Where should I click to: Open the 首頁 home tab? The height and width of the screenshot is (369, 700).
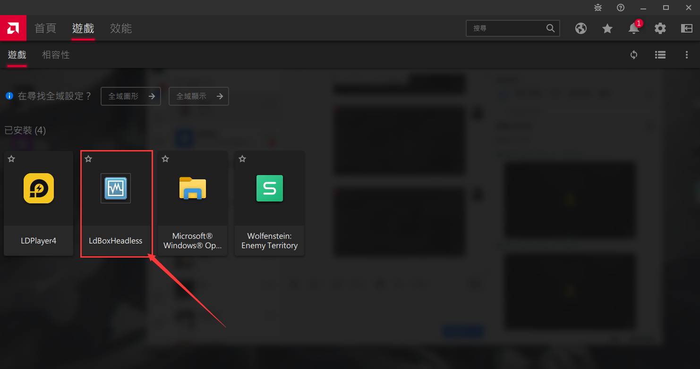pyautogui.click(x=45, y=28)
